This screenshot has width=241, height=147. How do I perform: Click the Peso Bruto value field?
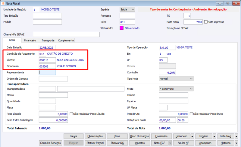point(174,114)
